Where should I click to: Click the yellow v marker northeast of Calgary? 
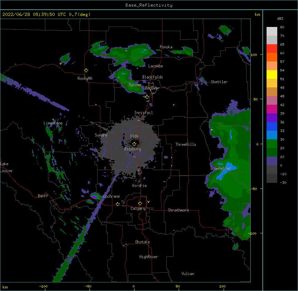148,202
